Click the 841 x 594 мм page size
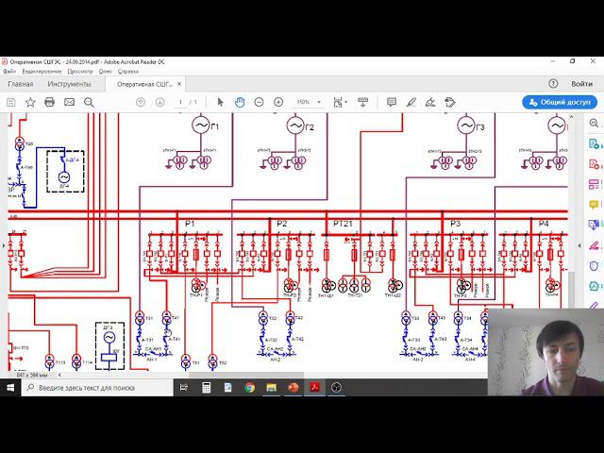Screen dimensions: 604x453 (32, 375)
